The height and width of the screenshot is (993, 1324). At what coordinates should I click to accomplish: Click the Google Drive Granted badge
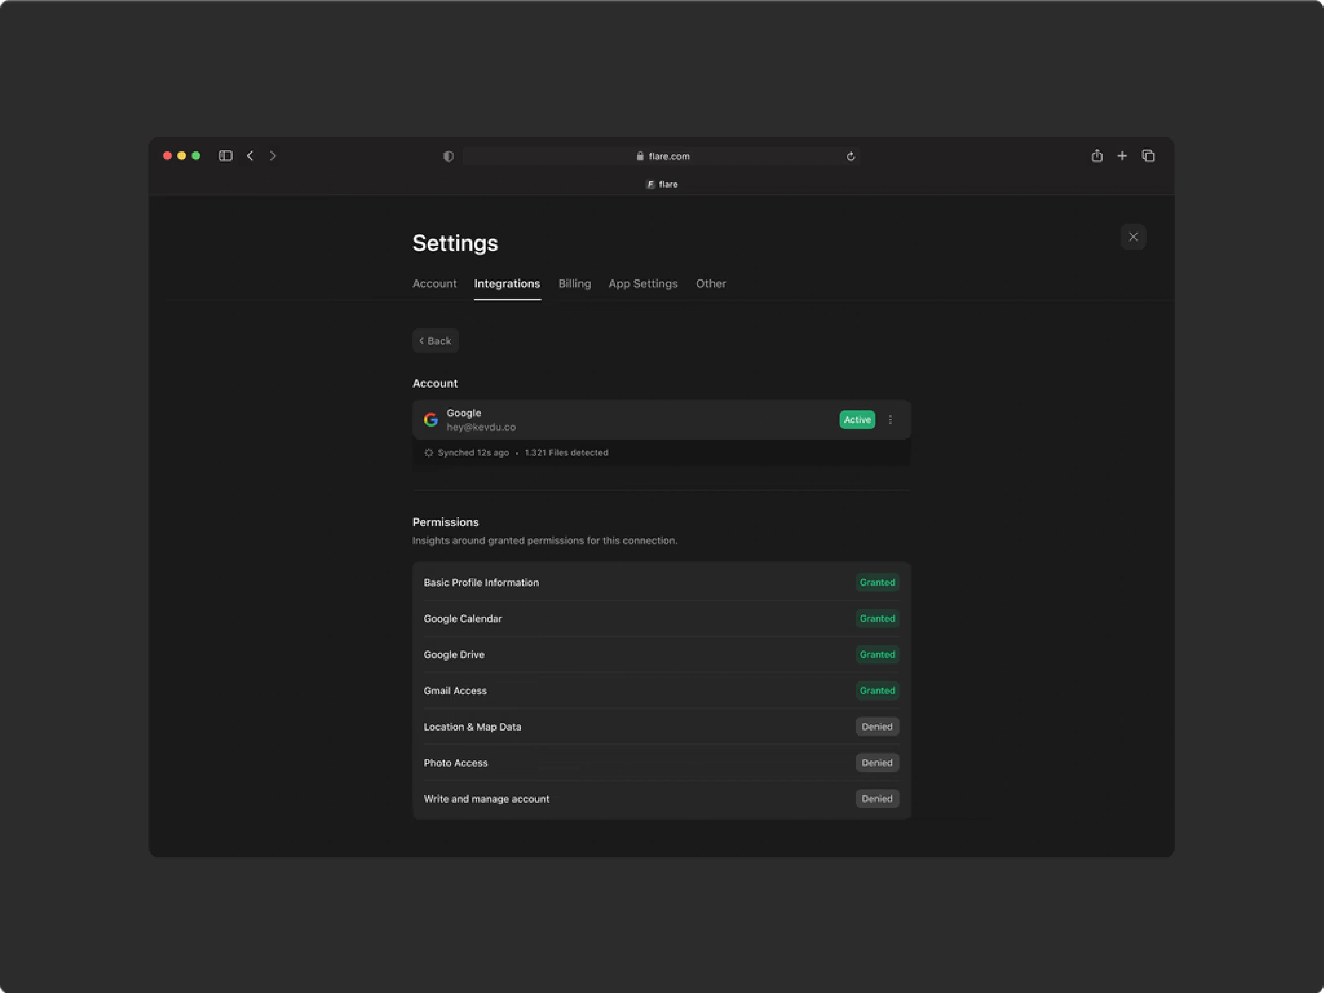click(x=877, y=655)
